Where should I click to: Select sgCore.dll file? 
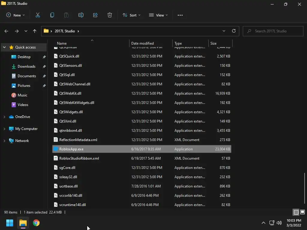coord(142,168)
